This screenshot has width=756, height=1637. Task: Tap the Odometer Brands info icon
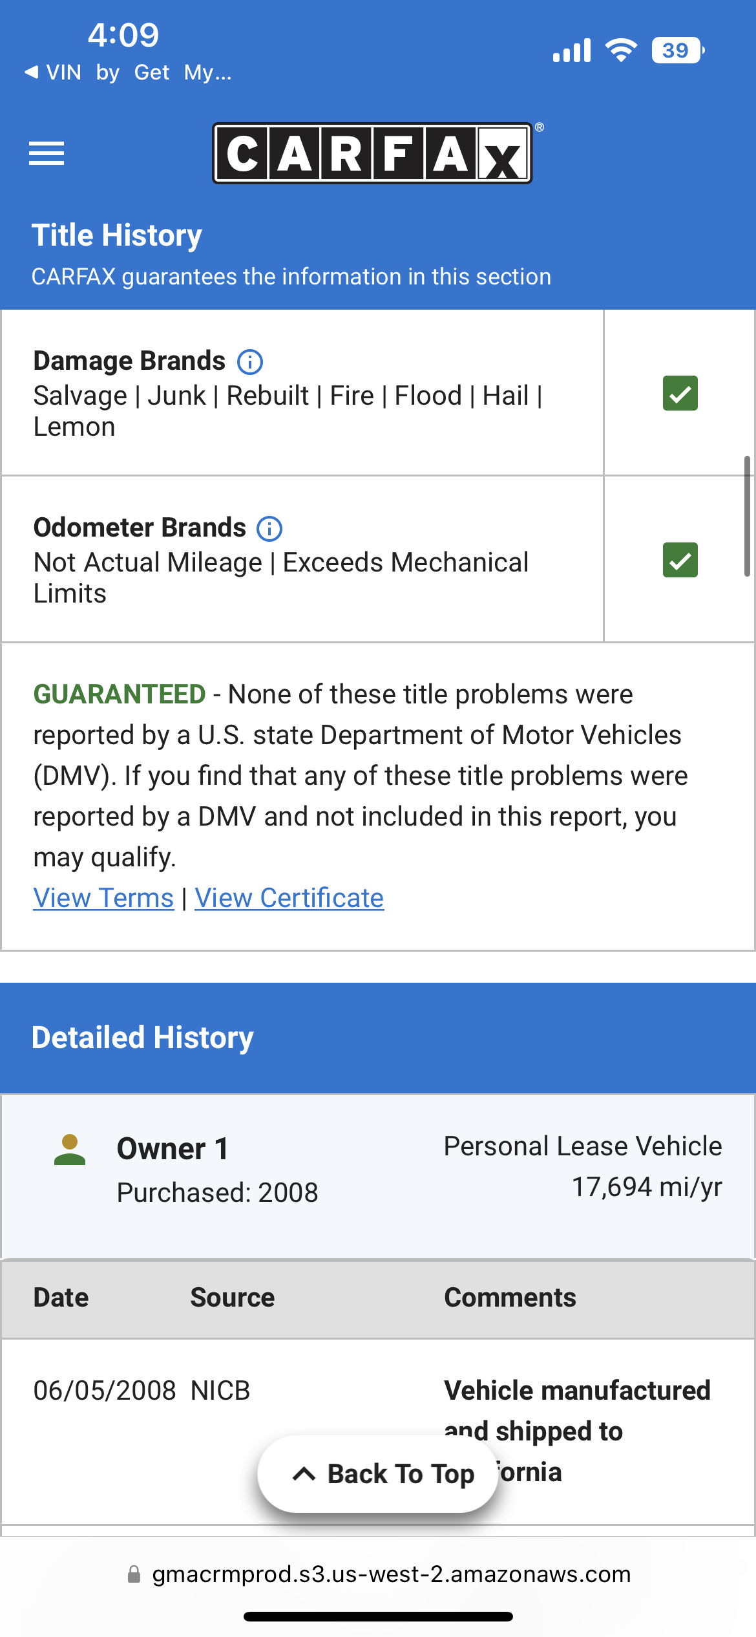269,529
